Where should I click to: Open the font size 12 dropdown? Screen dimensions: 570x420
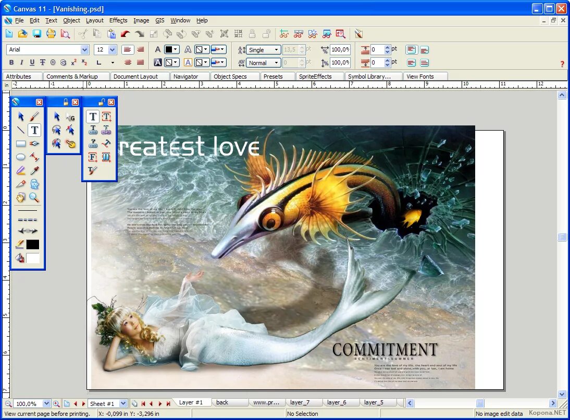click(113, 49)
